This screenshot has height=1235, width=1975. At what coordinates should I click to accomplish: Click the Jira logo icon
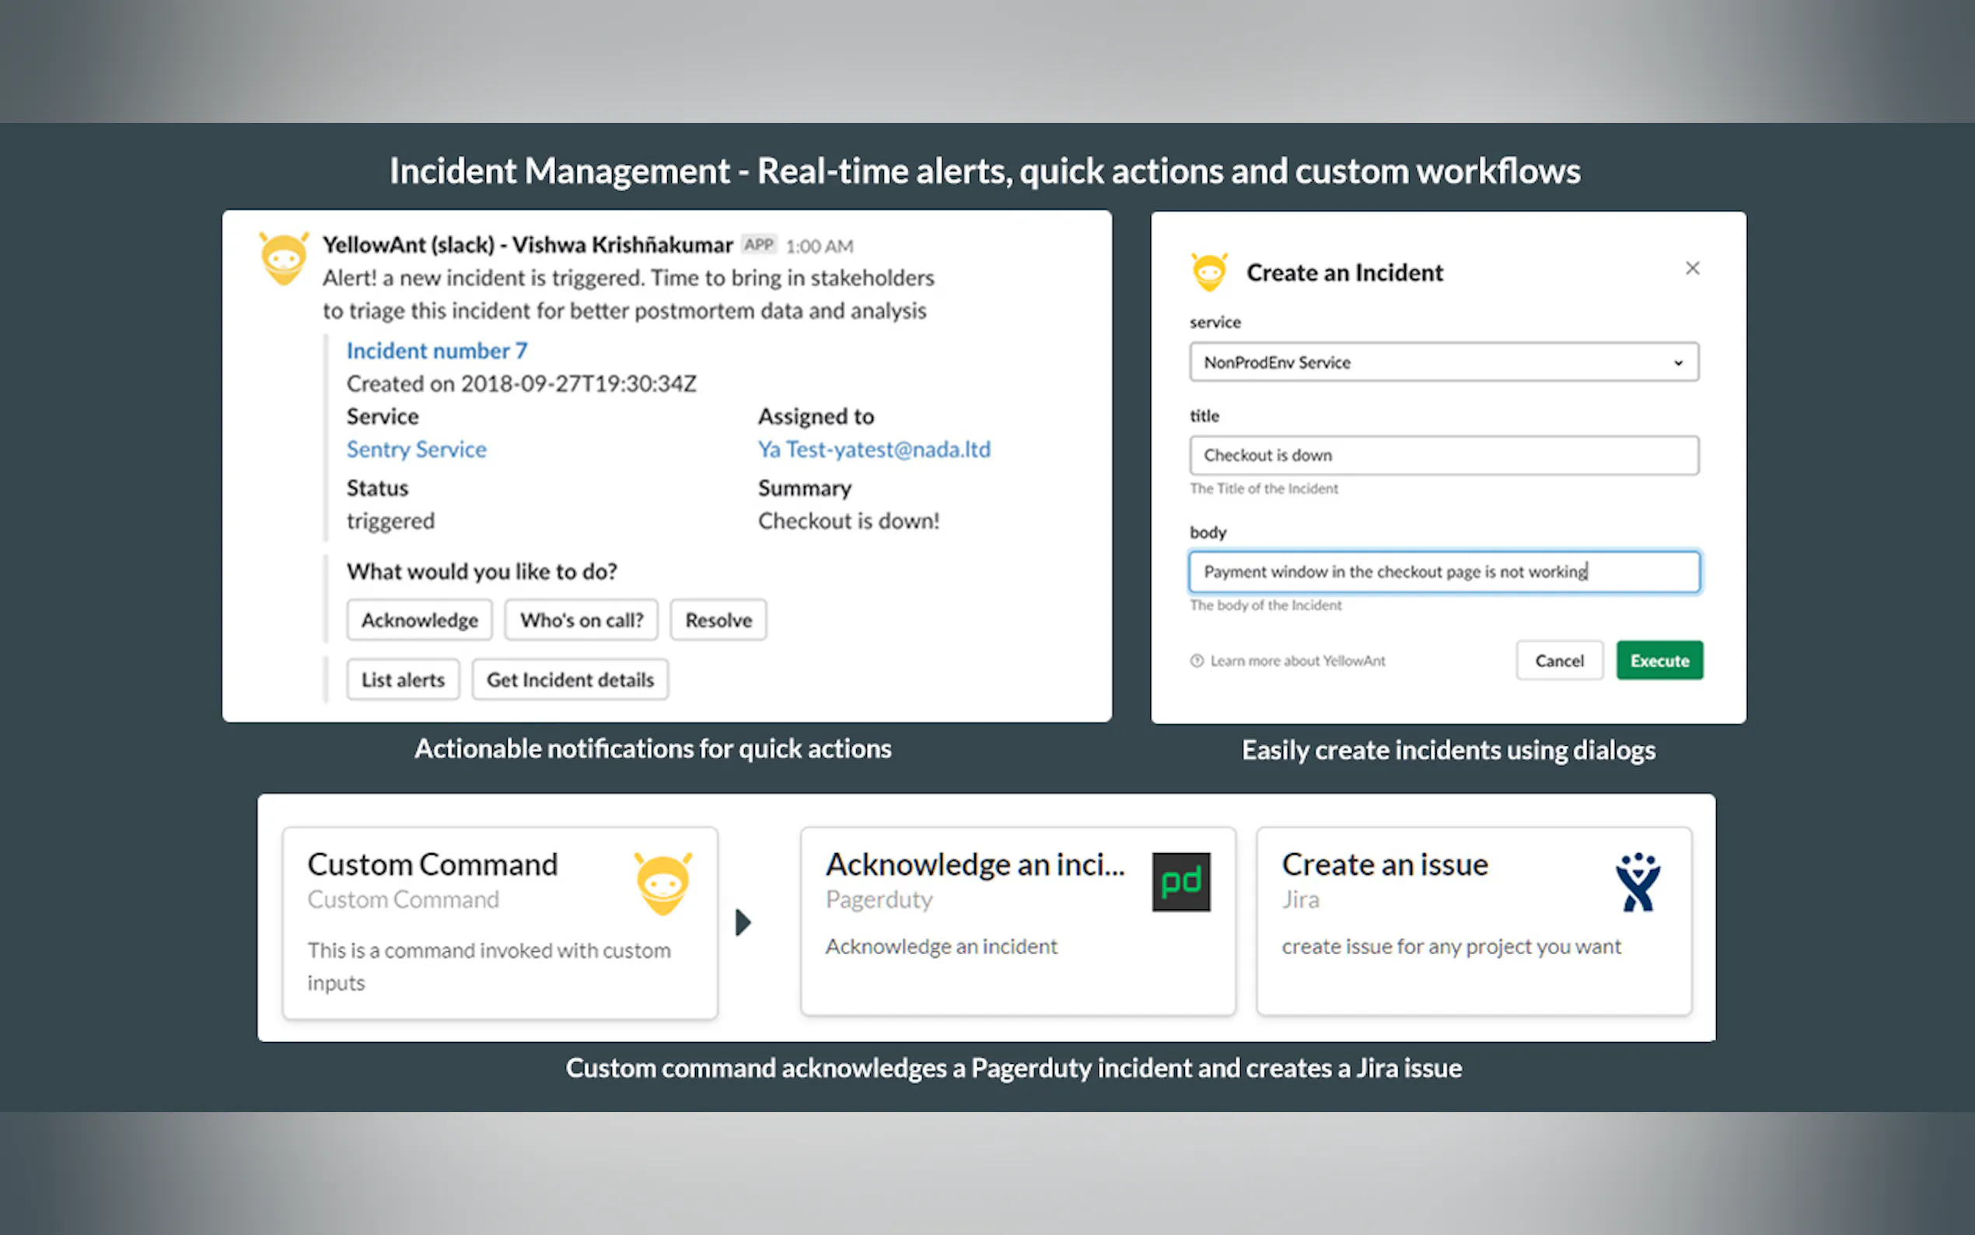tap(1637, 882)
